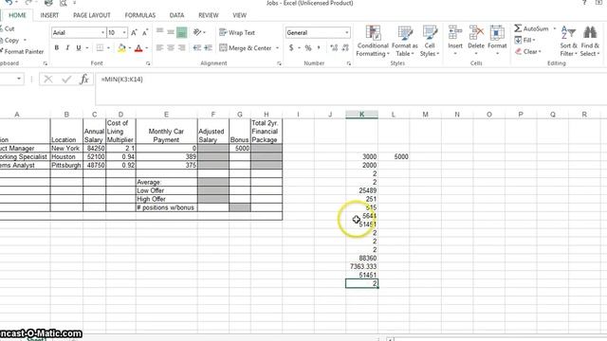Open underline style dropdown arrow
Image resolution: width=607 pixels, height=341 pixels.
coord(87,48)
